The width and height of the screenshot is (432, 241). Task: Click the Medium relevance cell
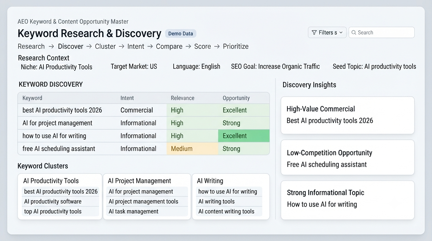(x=192, y=149)
